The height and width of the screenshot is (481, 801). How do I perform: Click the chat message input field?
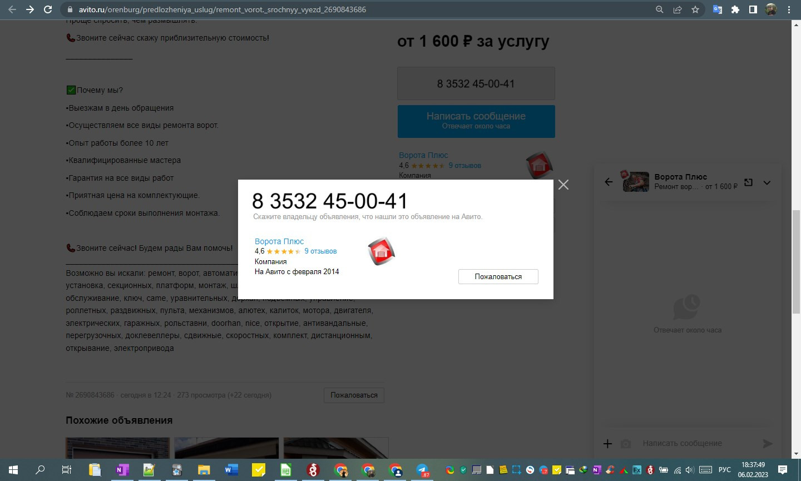tap(698, 443)
